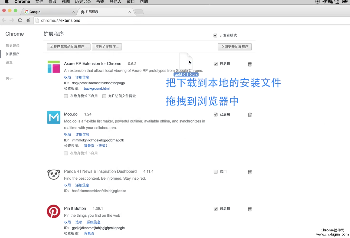Disable Moo.do 已启用 checkbox
This screenshot has height=238, width=350.
(x=216, y=114)
